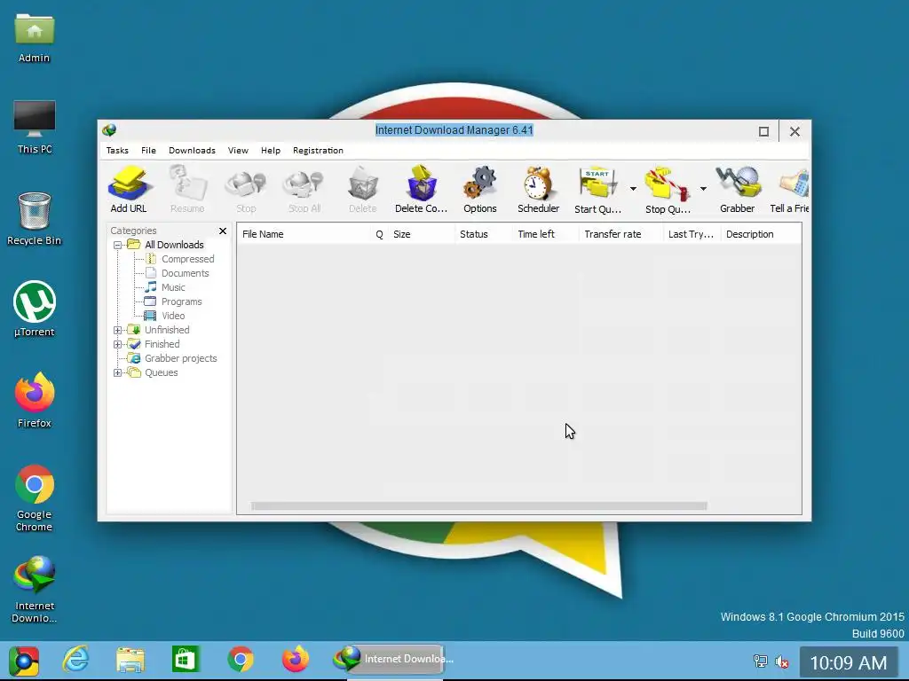
Task: Sort by the File Name column header
Action: pos(304,234)
